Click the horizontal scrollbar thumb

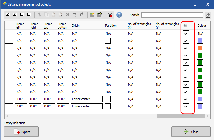(181, 116)
